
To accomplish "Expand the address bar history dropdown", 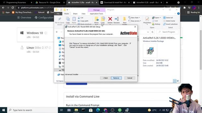I will pyautogui.click(x=148, y=32).
